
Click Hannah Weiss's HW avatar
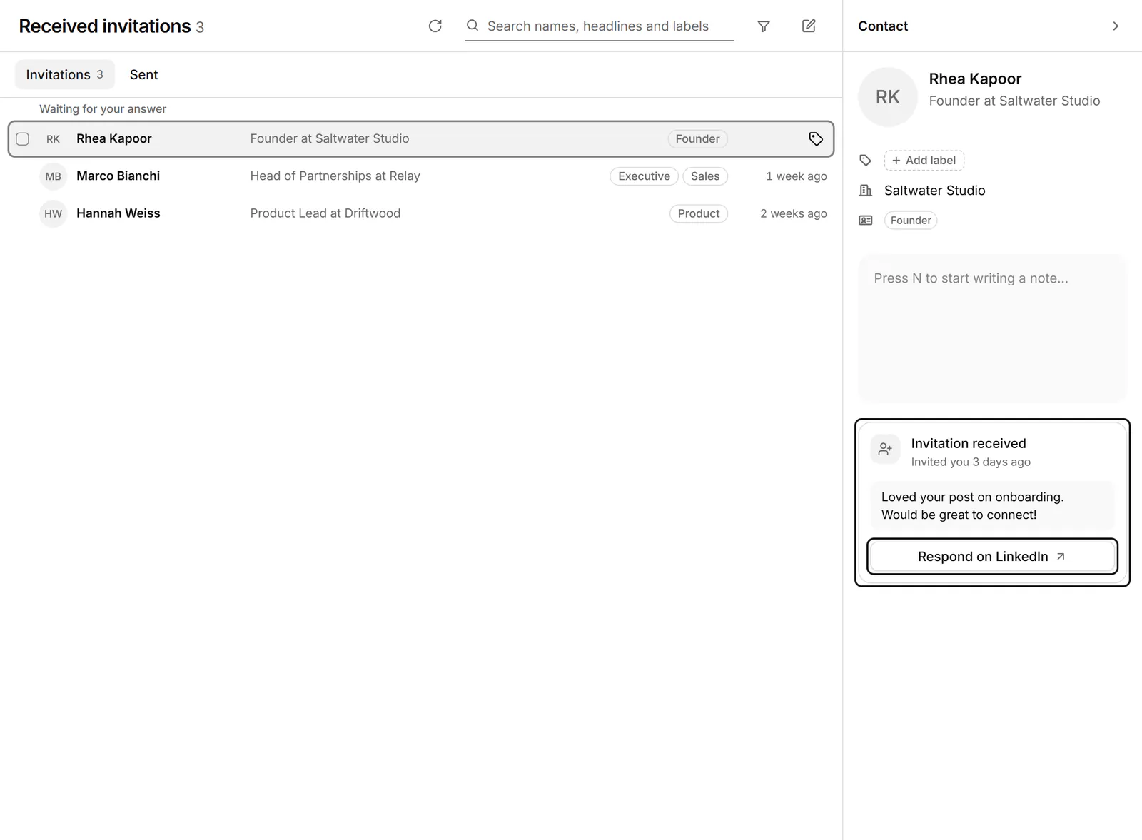(53, 213)
